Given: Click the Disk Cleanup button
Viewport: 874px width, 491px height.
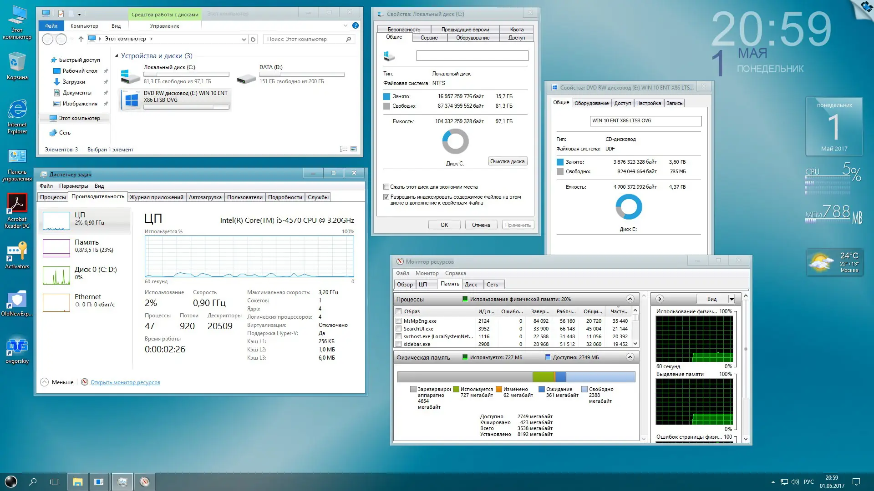Looking at the screenshot, I should 507,161.
